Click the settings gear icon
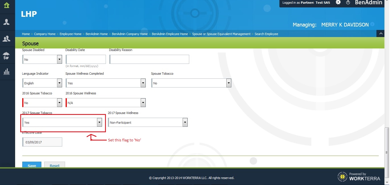 point(338,3)
